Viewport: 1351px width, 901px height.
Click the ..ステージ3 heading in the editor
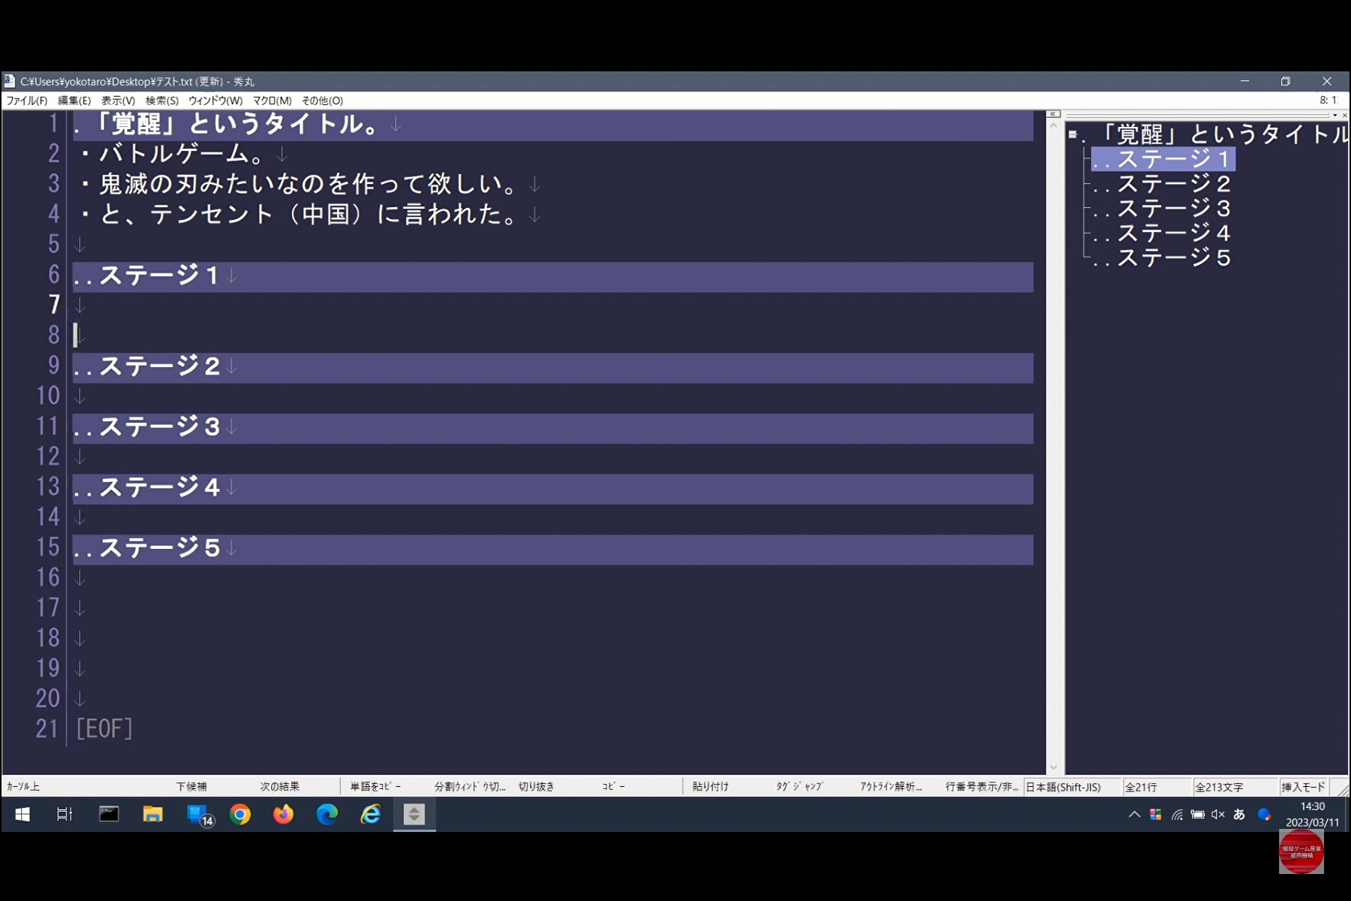click(553, 428)
